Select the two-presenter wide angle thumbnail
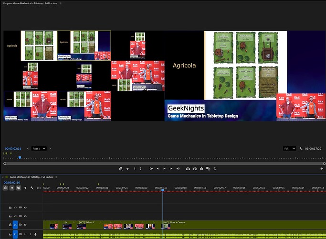326x239 pixels. coord(137,76)
